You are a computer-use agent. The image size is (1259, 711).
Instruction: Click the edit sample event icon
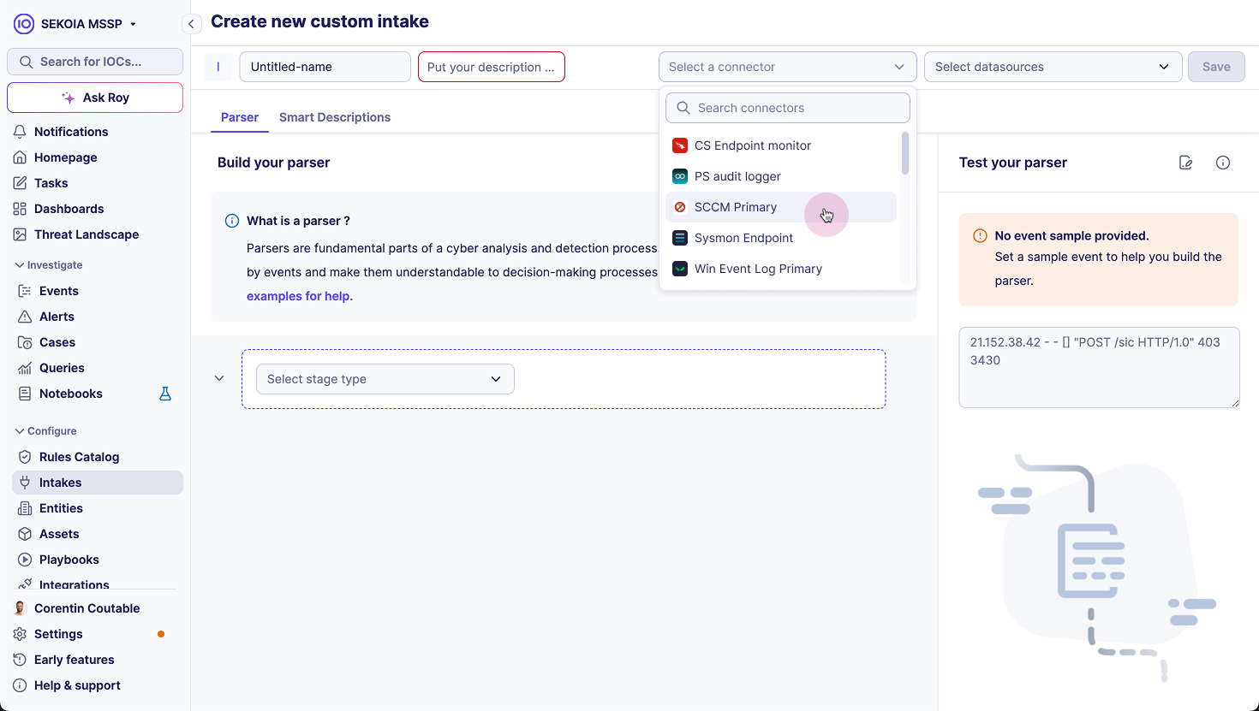1185,163
